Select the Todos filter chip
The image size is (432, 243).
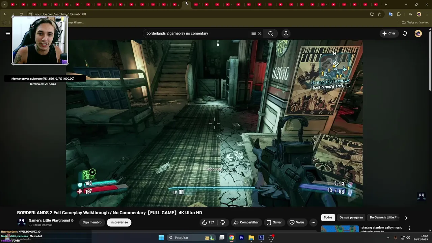tap(328, 217)
